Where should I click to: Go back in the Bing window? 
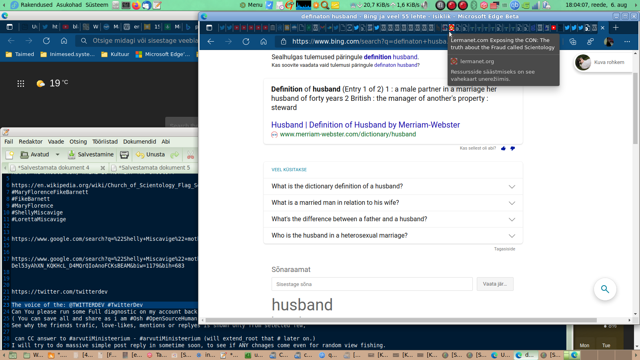pos(211,42)
